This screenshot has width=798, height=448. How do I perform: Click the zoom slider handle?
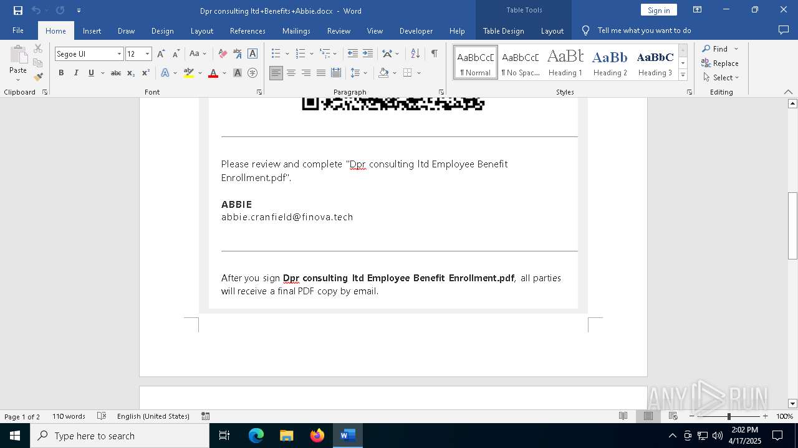coord(729,416)
